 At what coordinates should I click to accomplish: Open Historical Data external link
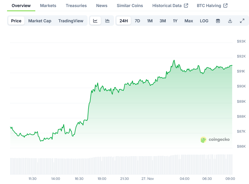(x=170, y=6)
